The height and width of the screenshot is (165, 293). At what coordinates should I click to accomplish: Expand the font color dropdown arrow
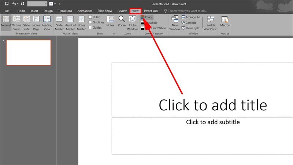tap(55, 4)
